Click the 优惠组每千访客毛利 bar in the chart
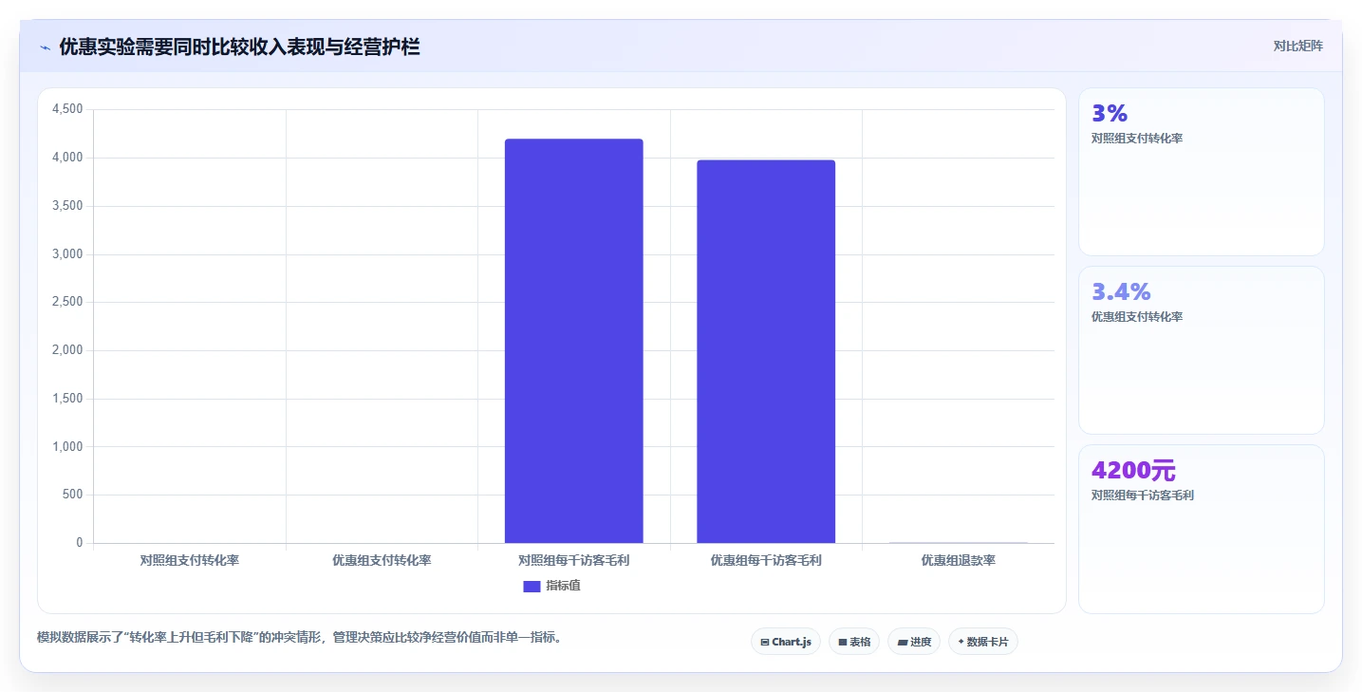The height and width of the screenshot is (692, 1362). [766, 351]
